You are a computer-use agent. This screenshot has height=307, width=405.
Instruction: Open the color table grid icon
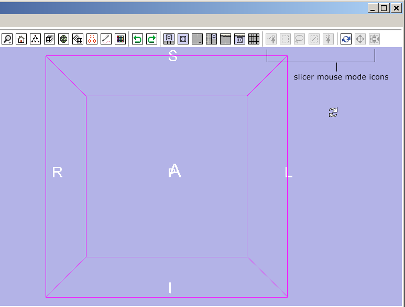coord(121,39)
